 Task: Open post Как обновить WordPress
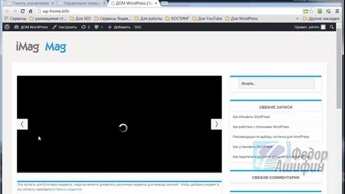click(x=251, y=117)
